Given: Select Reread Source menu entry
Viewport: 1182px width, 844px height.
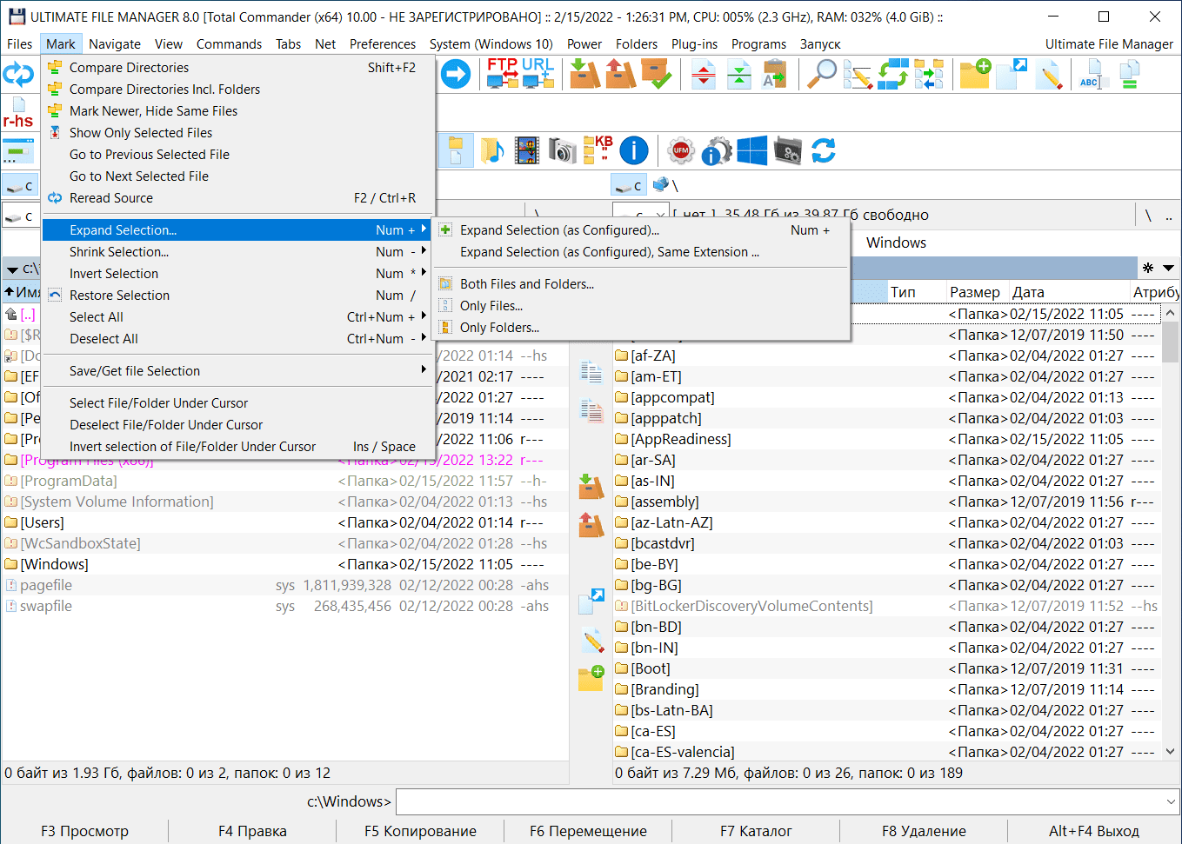Looking at the screenshot, I should tap(237, 197).
